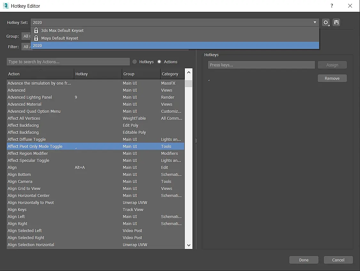This screenshot has height=271, width=360.
Task: Open the hotkey set settings gear
Action: [x=325, y=22]
